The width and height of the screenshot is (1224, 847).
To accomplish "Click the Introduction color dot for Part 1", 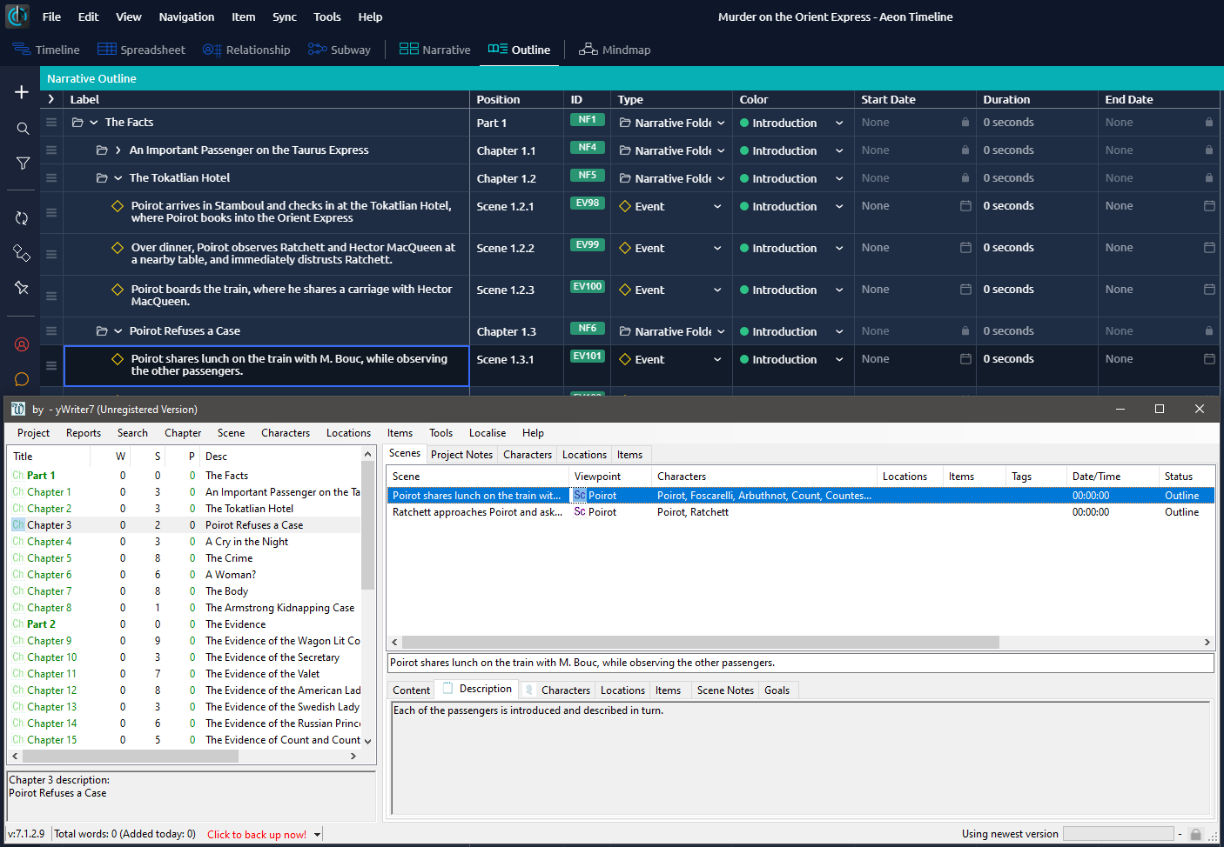I will 744,123.
